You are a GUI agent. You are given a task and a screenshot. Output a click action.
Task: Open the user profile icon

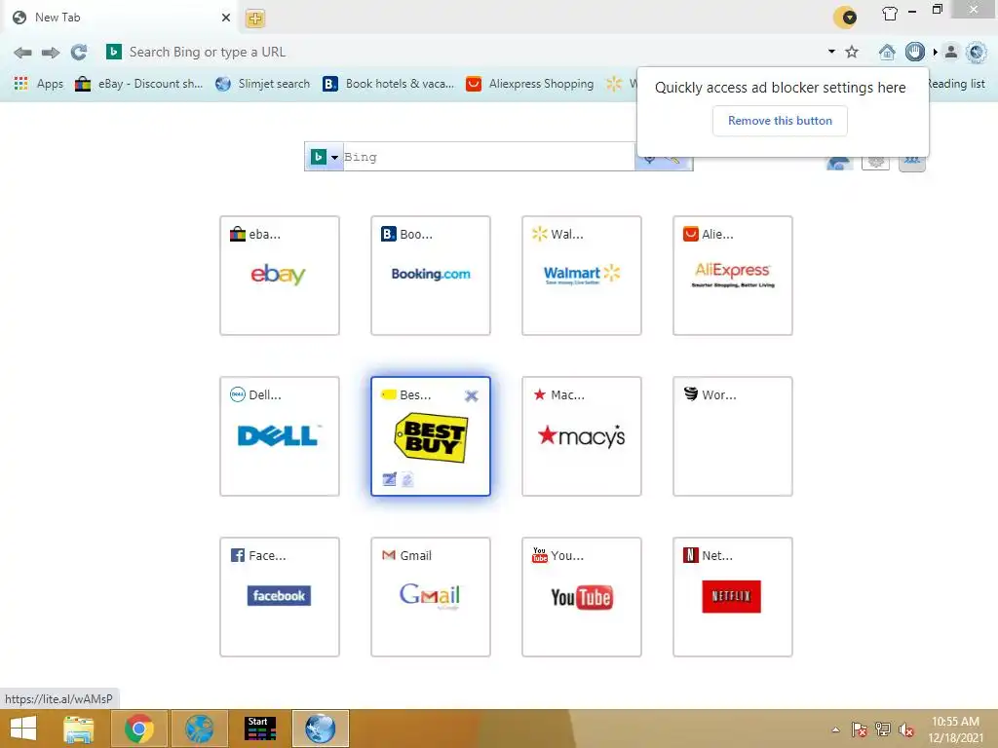951,53
